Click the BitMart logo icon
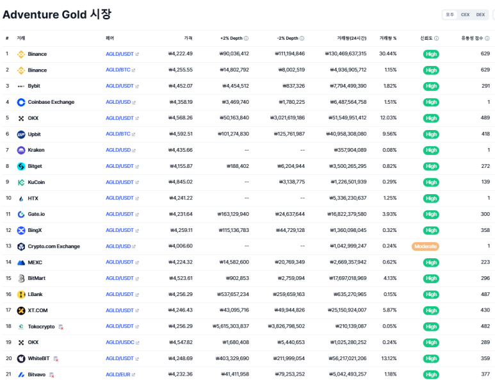The image size is (495, 380). click(21, 279)
